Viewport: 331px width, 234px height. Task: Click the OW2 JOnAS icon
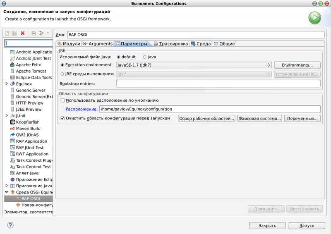click(12, 135)
